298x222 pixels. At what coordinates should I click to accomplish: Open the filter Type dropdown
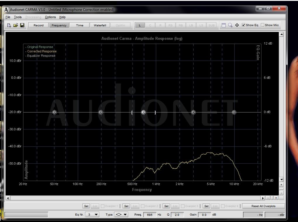(x=122, y=215)
